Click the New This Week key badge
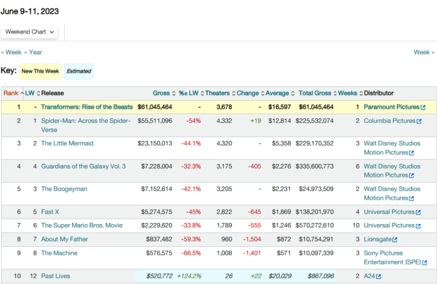Viewport: 437px width, 284px height. [x=40, y=72]
